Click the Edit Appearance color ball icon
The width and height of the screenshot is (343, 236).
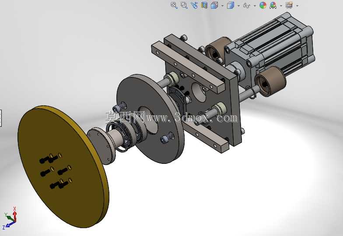263,5
